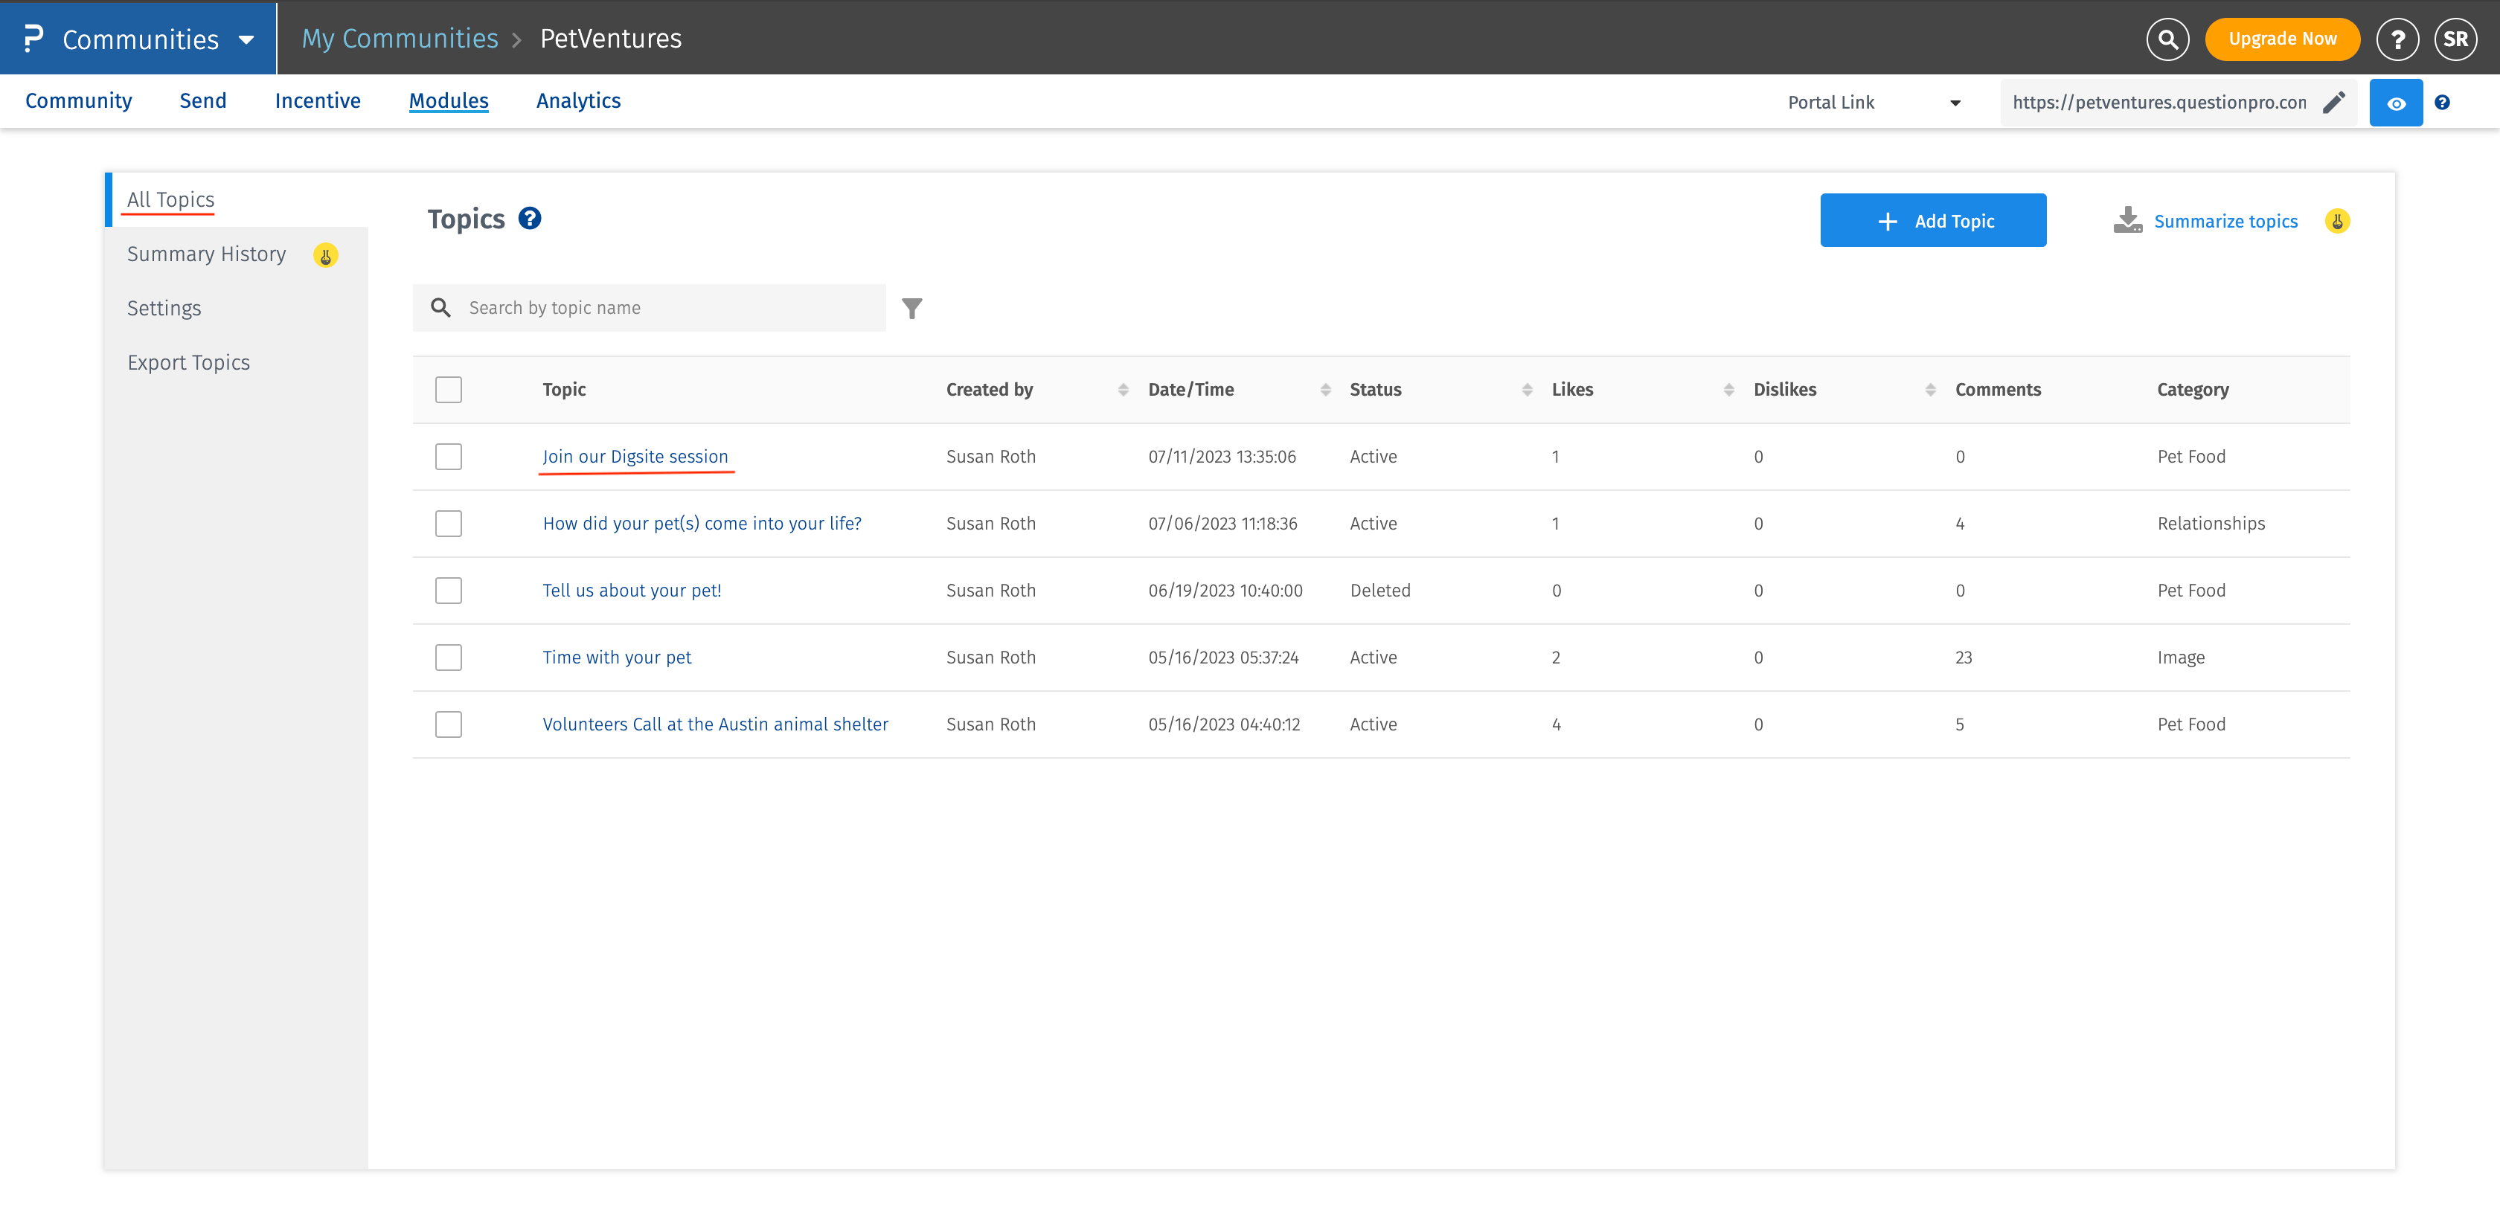Select checkbox for Join our Digsite session
The height and width of the screenshot is (1205, 2500).
(449, 456)
